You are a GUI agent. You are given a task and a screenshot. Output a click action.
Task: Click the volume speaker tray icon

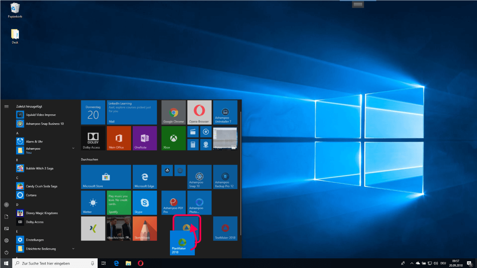pos(436,263)
